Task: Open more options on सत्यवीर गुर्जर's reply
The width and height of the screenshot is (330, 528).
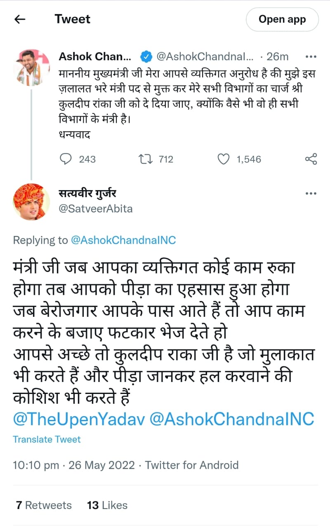Action: 310,193
